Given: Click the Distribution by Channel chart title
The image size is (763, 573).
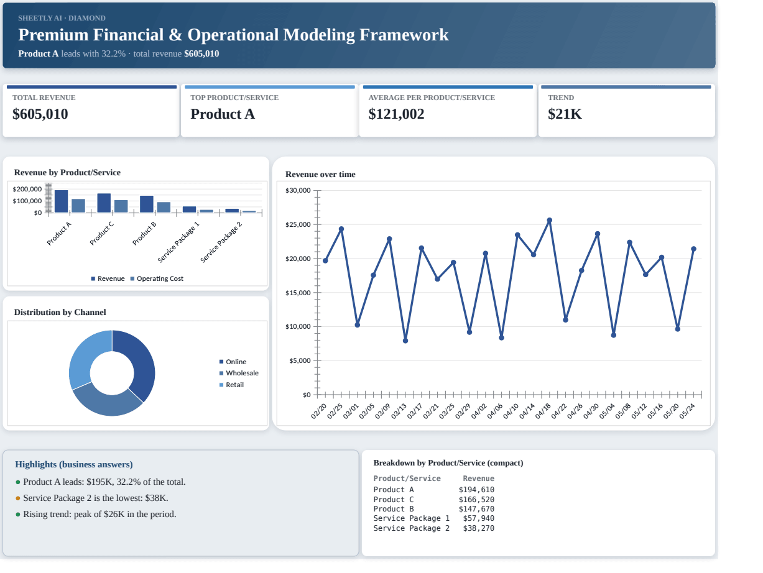Looking at the screenshot, I should coord(60,312).
